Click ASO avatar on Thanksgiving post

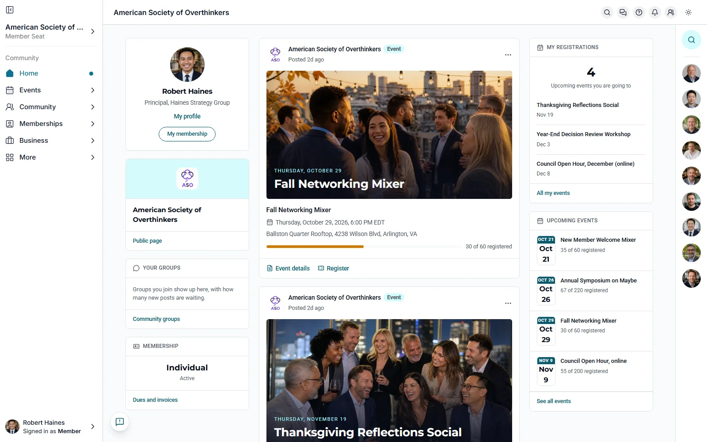coord(275,303)
